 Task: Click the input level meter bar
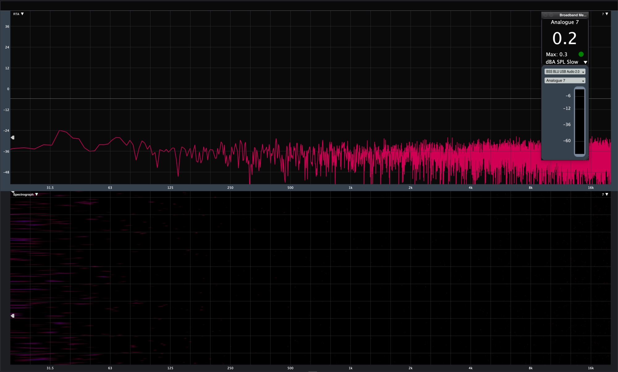579,122
